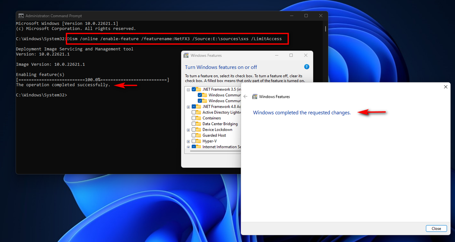The image size is (455, 242).
Task: Click the 100.0% progress line in Command Prompt
Action: point(93,80)
